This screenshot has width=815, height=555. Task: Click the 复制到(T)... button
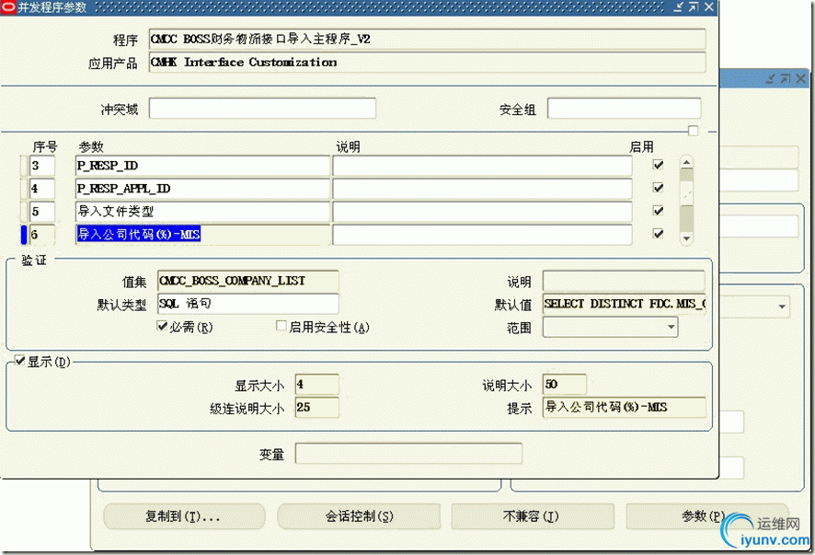(x=184, y=516)
